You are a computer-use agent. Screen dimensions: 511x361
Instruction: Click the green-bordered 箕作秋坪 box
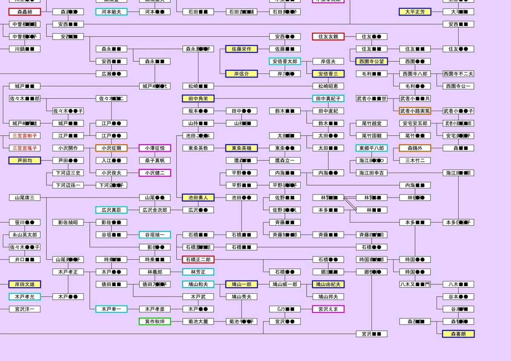(155, 321)
